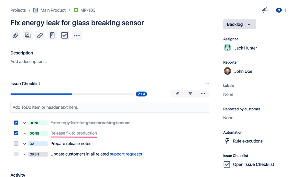Screen dimensions: 293x177
Task: Open the checklist more options menu
Action: (x=203, y=93)
